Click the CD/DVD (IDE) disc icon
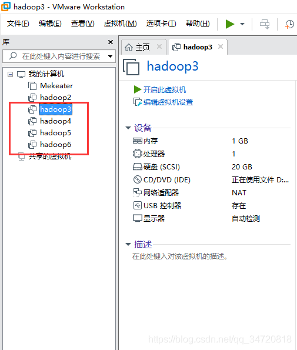 138,179
